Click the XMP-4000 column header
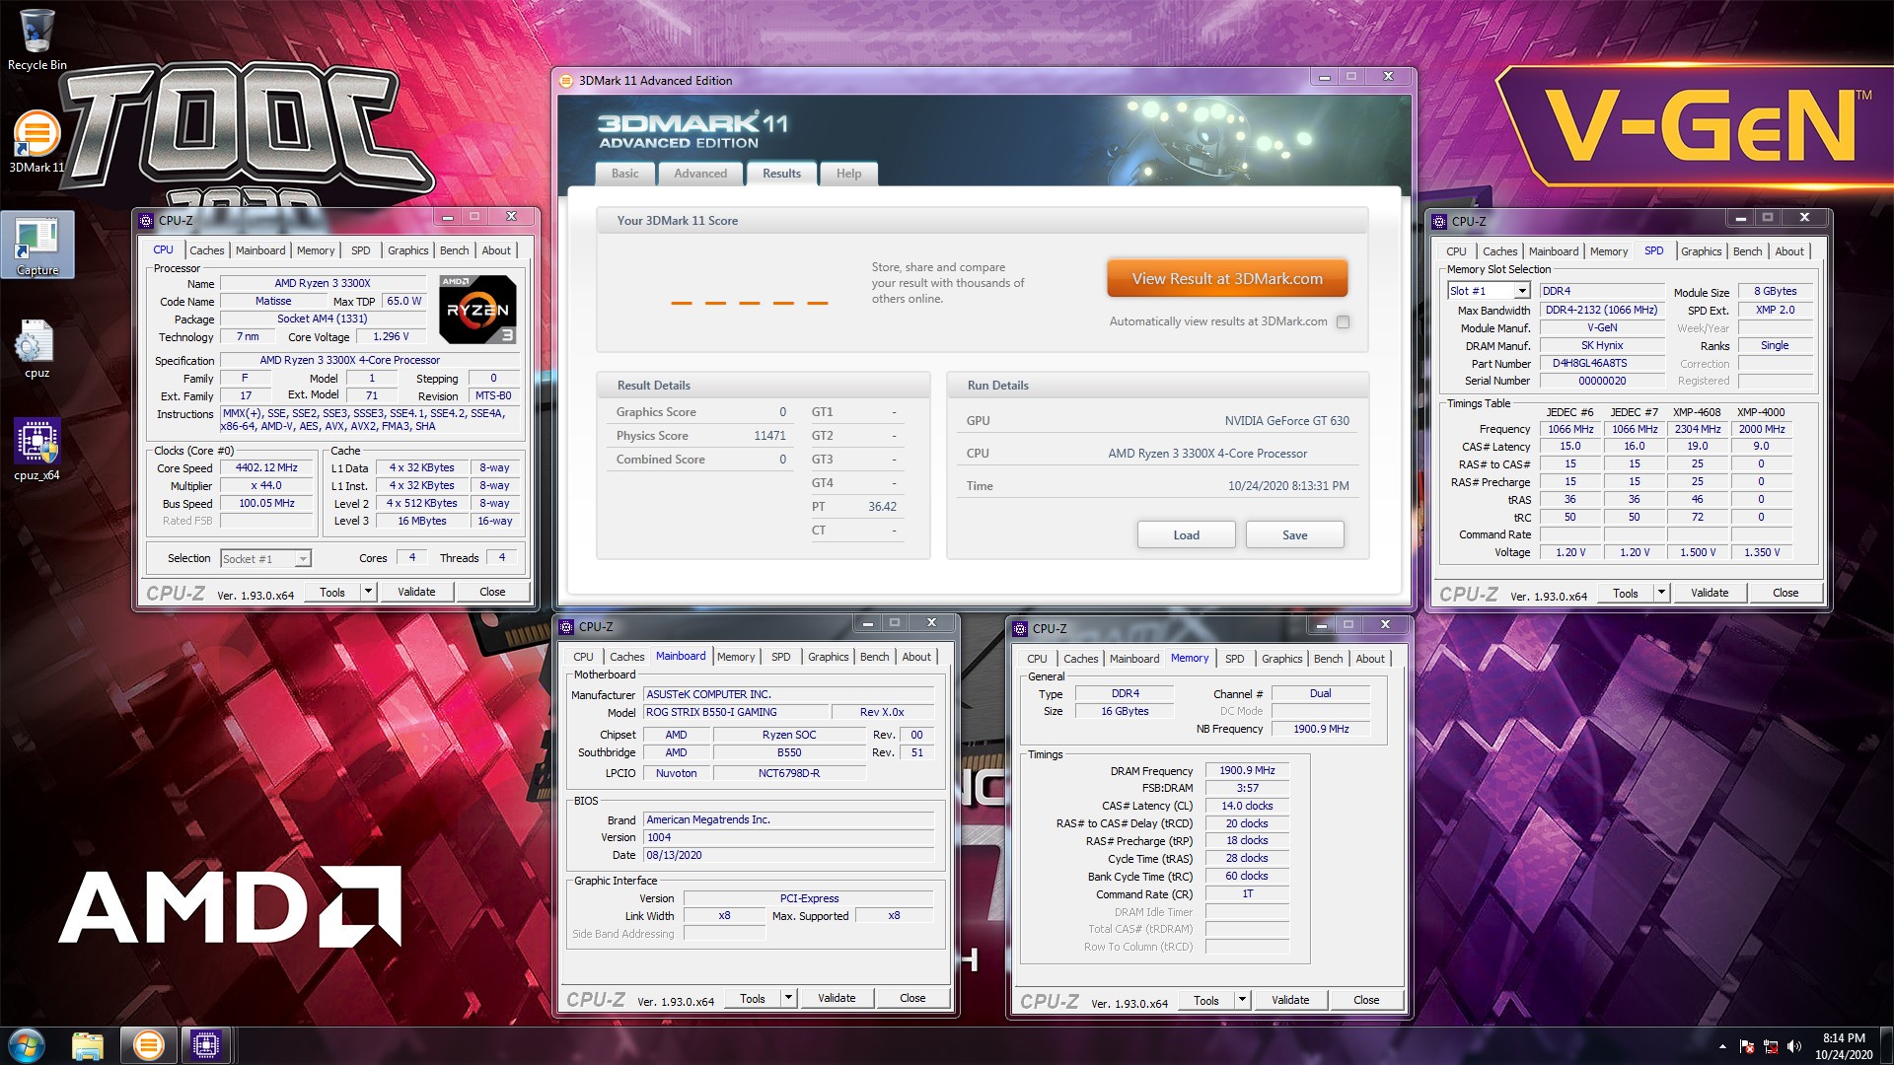 tap(1761, 412)
